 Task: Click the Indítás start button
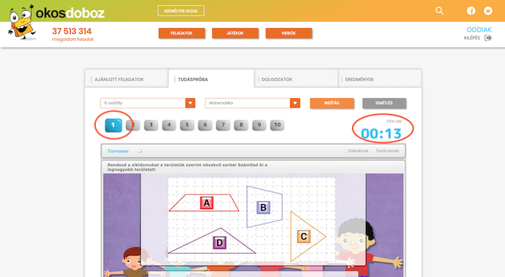click(x=332, y=103)
